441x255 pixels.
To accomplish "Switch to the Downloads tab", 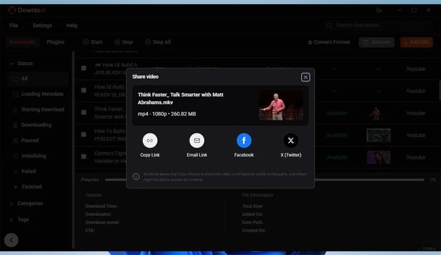I will click(22, 42).
